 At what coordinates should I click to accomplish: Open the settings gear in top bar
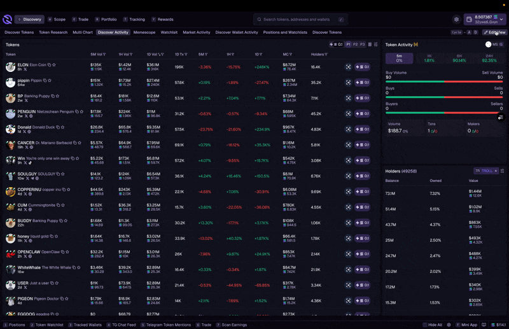click(x=456, y=20)
